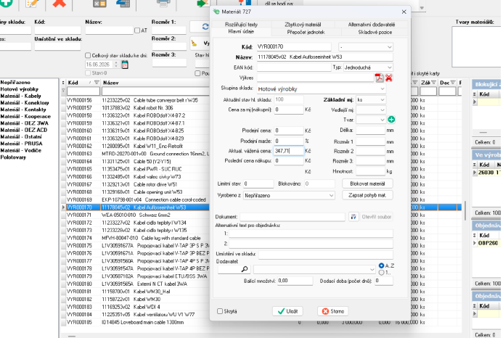Close the Materiál 727 dialog
Image resolution: width=503 pixels, height=338 pixels.
[x=404, y=12]
